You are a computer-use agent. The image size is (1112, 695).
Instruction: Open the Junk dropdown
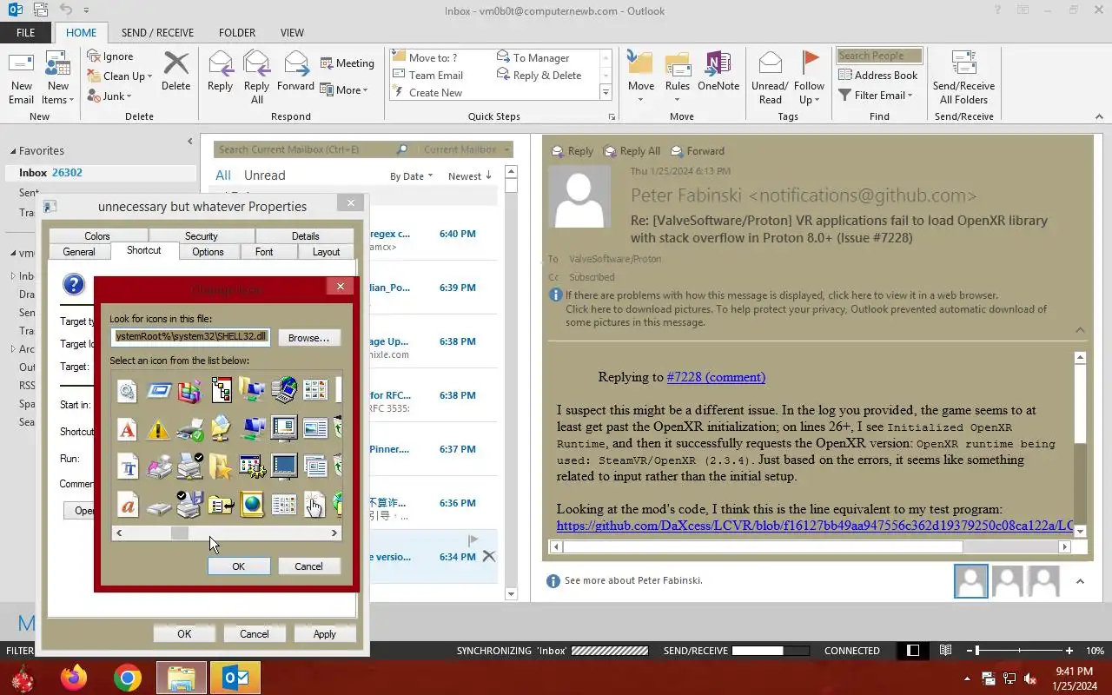click(x=109, y=96)
